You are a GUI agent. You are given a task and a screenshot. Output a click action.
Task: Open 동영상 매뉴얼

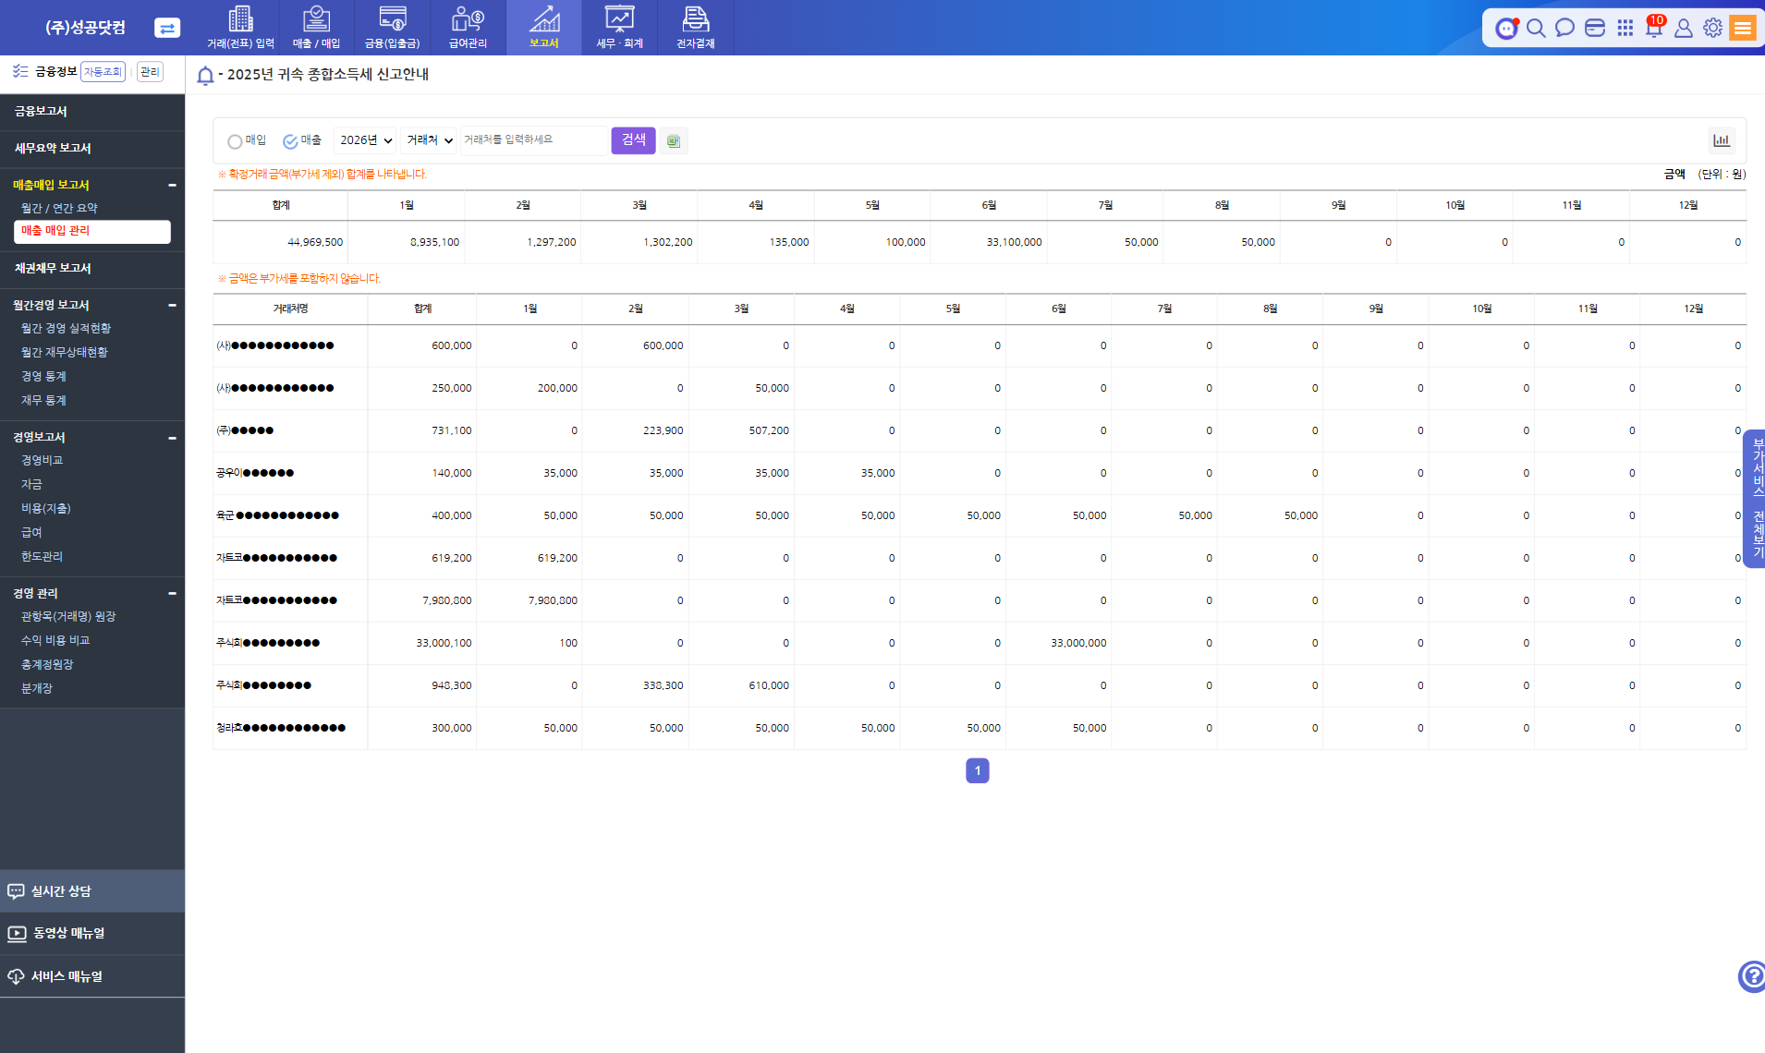click(92, 934)
